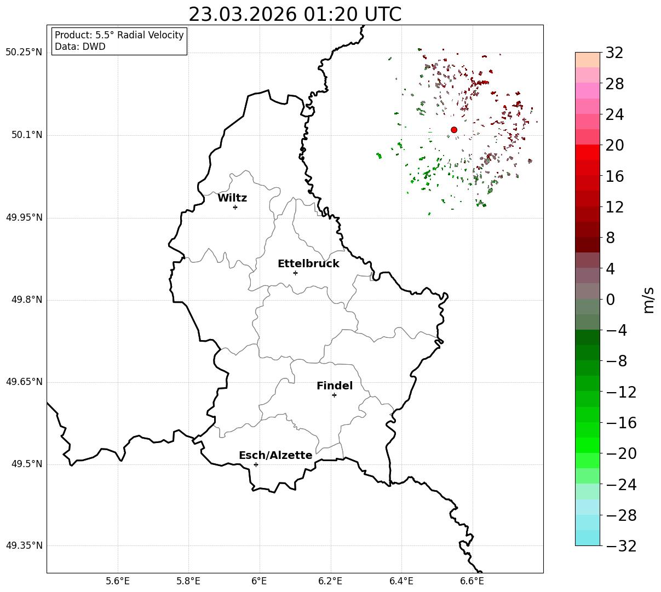Click the Ettelbruck city label
The image size is (661, 592).
click(x=308, y=264)
